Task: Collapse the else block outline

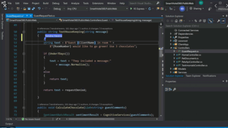Action: pos(24,72)
